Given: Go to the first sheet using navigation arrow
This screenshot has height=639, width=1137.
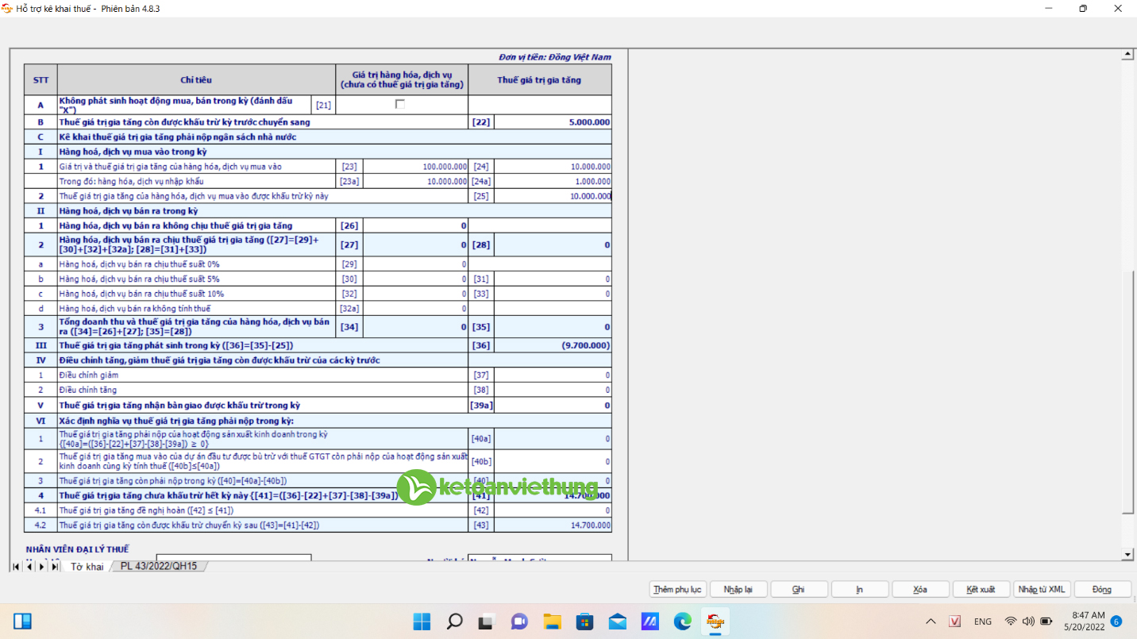Looking at the screenshot, I should 16,567.
